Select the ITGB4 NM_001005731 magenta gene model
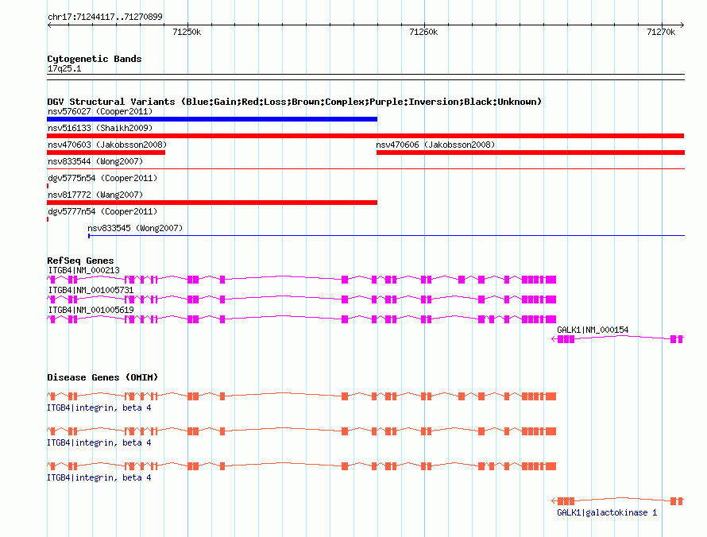Screen dimensions: 707x537 302,299
